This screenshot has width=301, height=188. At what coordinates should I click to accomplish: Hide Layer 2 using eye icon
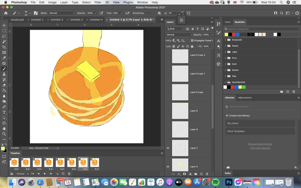pos(168,148)
